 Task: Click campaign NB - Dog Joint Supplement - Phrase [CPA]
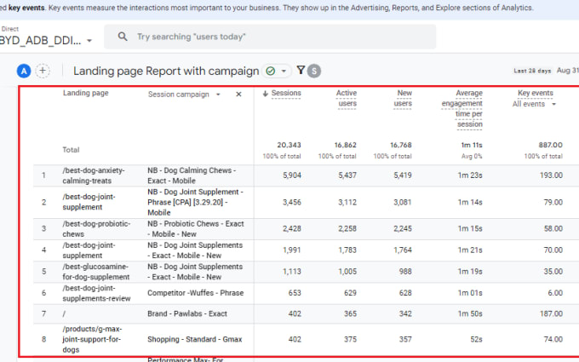195,202
